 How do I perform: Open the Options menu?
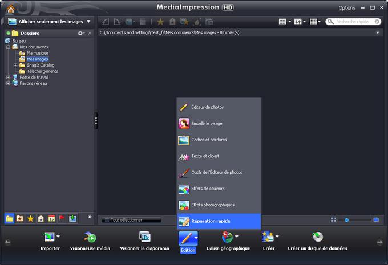347,8
